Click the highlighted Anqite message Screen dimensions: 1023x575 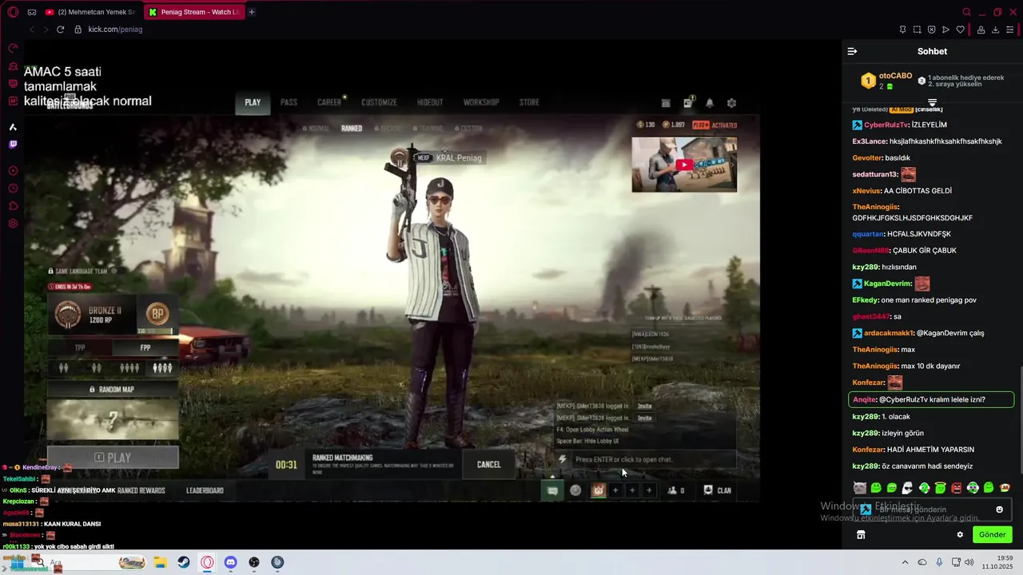tap(931, 399)
